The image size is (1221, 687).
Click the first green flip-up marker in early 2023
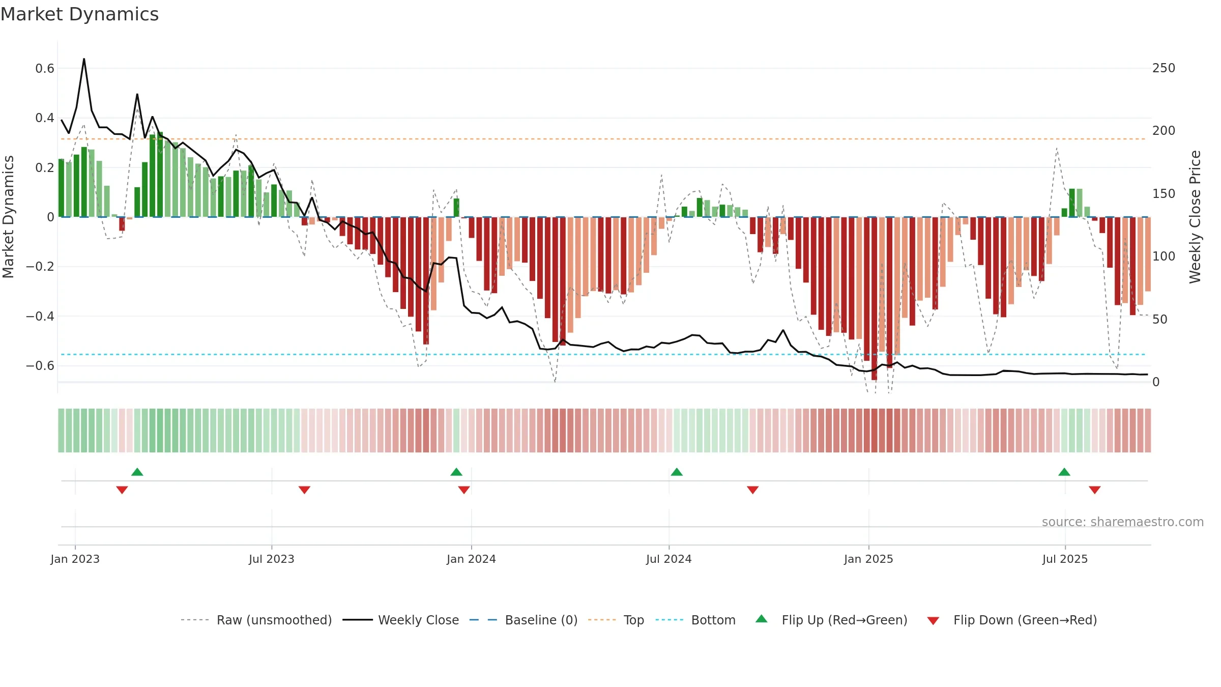click(137, 472)
